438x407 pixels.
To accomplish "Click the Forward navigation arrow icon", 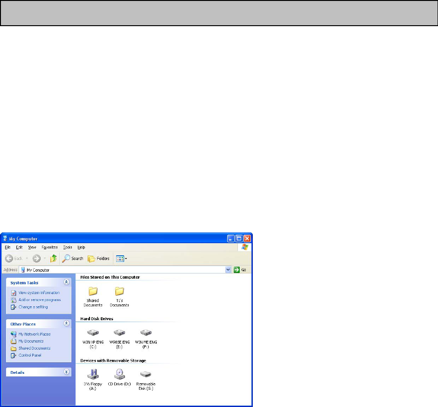I will point(36,258).
